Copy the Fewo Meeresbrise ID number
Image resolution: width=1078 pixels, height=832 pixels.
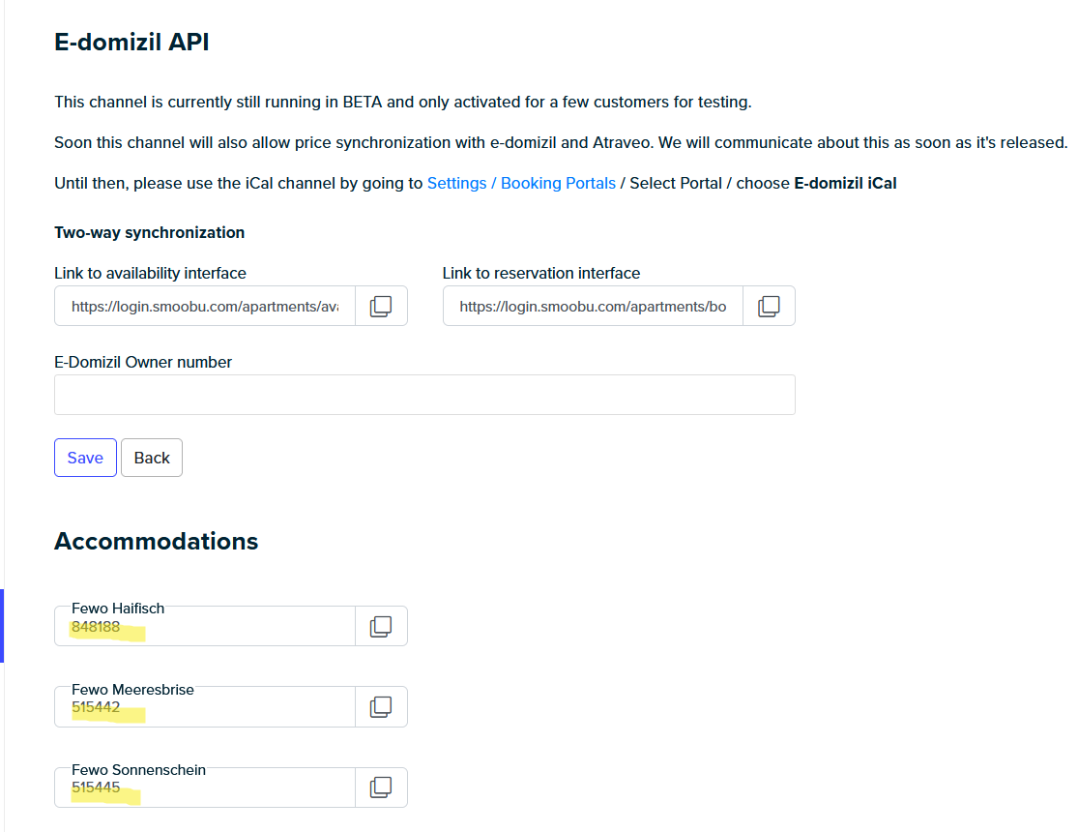pyautogui.click(x=381, y=707)
